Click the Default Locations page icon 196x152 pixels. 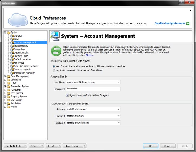click(x=12, y=60)
